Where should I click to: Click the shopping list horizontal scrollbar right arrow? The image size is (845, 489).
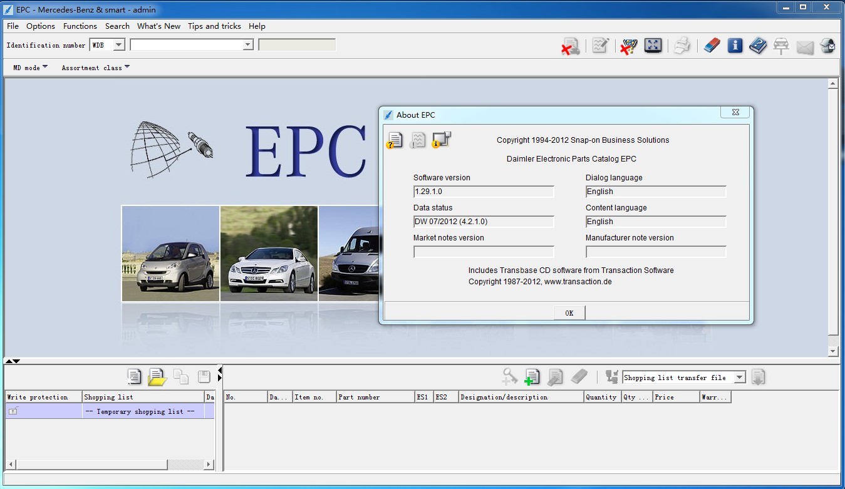click(209, 465)
